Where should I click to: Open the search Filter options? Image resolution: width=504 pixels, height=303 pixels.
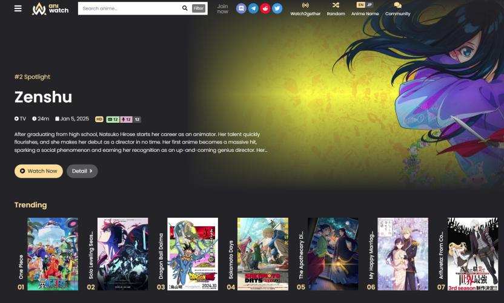coord(198,8)
